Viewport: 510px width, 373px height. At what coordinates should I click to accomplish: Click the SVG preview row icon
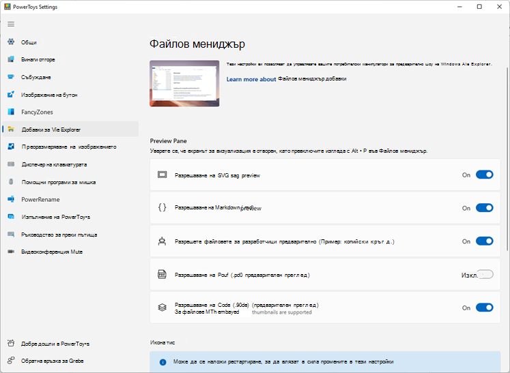[162, 175]
